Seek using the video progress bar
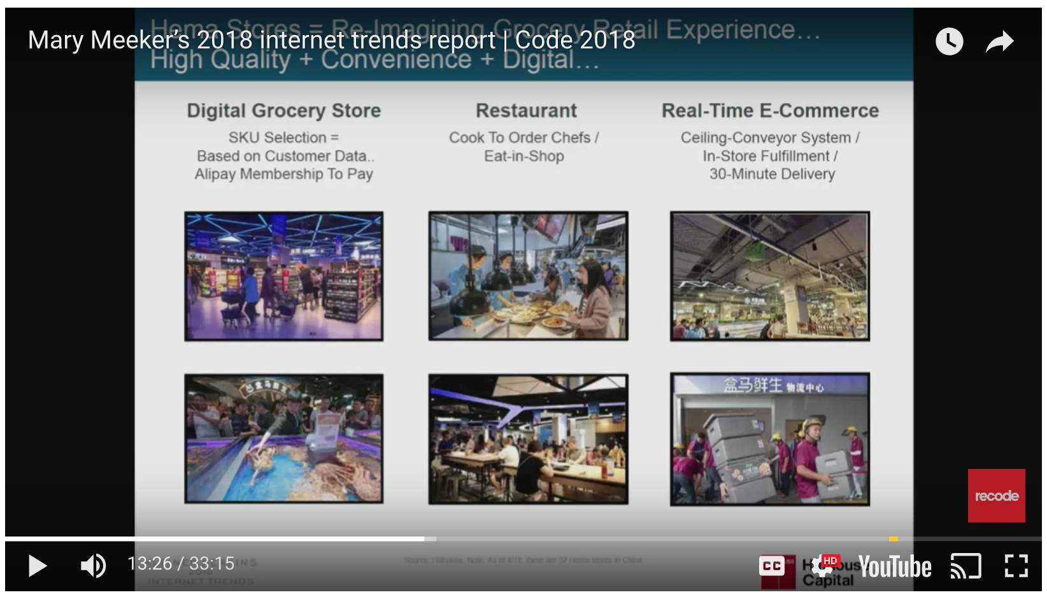 click(523, 539)
